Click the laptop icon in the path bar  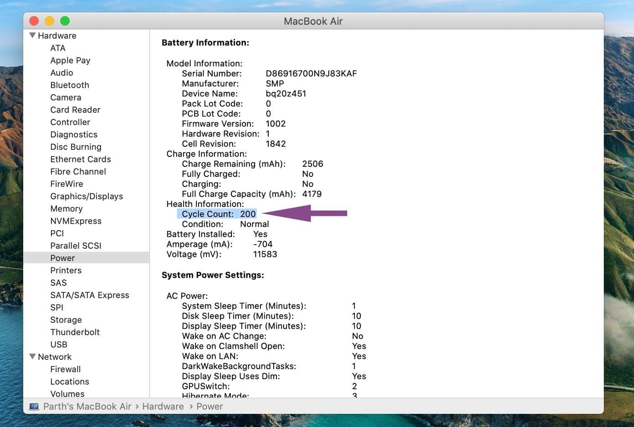(34, 407)
